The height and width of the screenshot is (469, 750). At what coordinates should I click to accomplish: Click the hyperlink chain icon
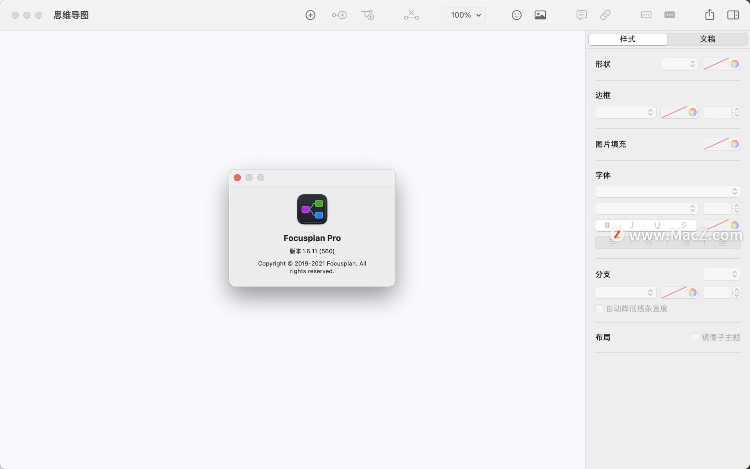pyautogui.click(x=605, y=15)
